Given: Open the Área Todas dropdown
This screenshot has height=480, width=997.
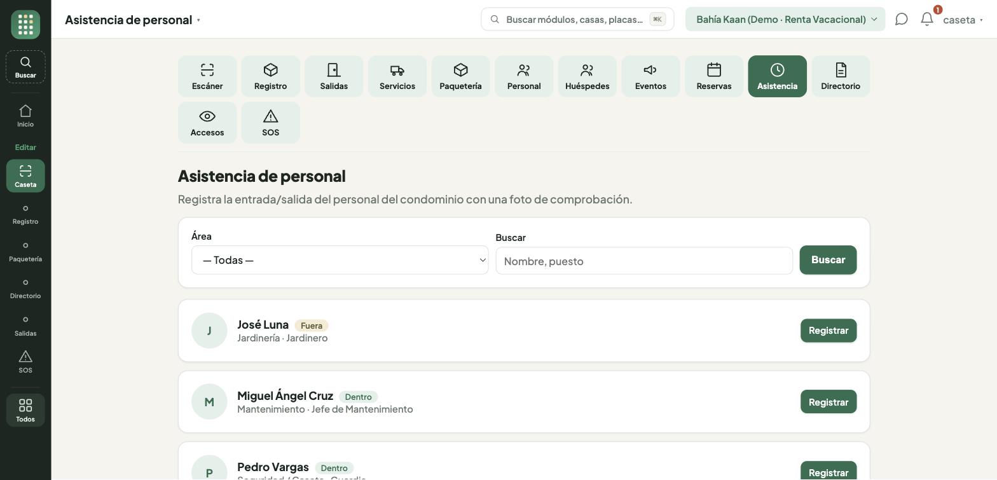Looking at the screenshot, I should pos(340,260).
